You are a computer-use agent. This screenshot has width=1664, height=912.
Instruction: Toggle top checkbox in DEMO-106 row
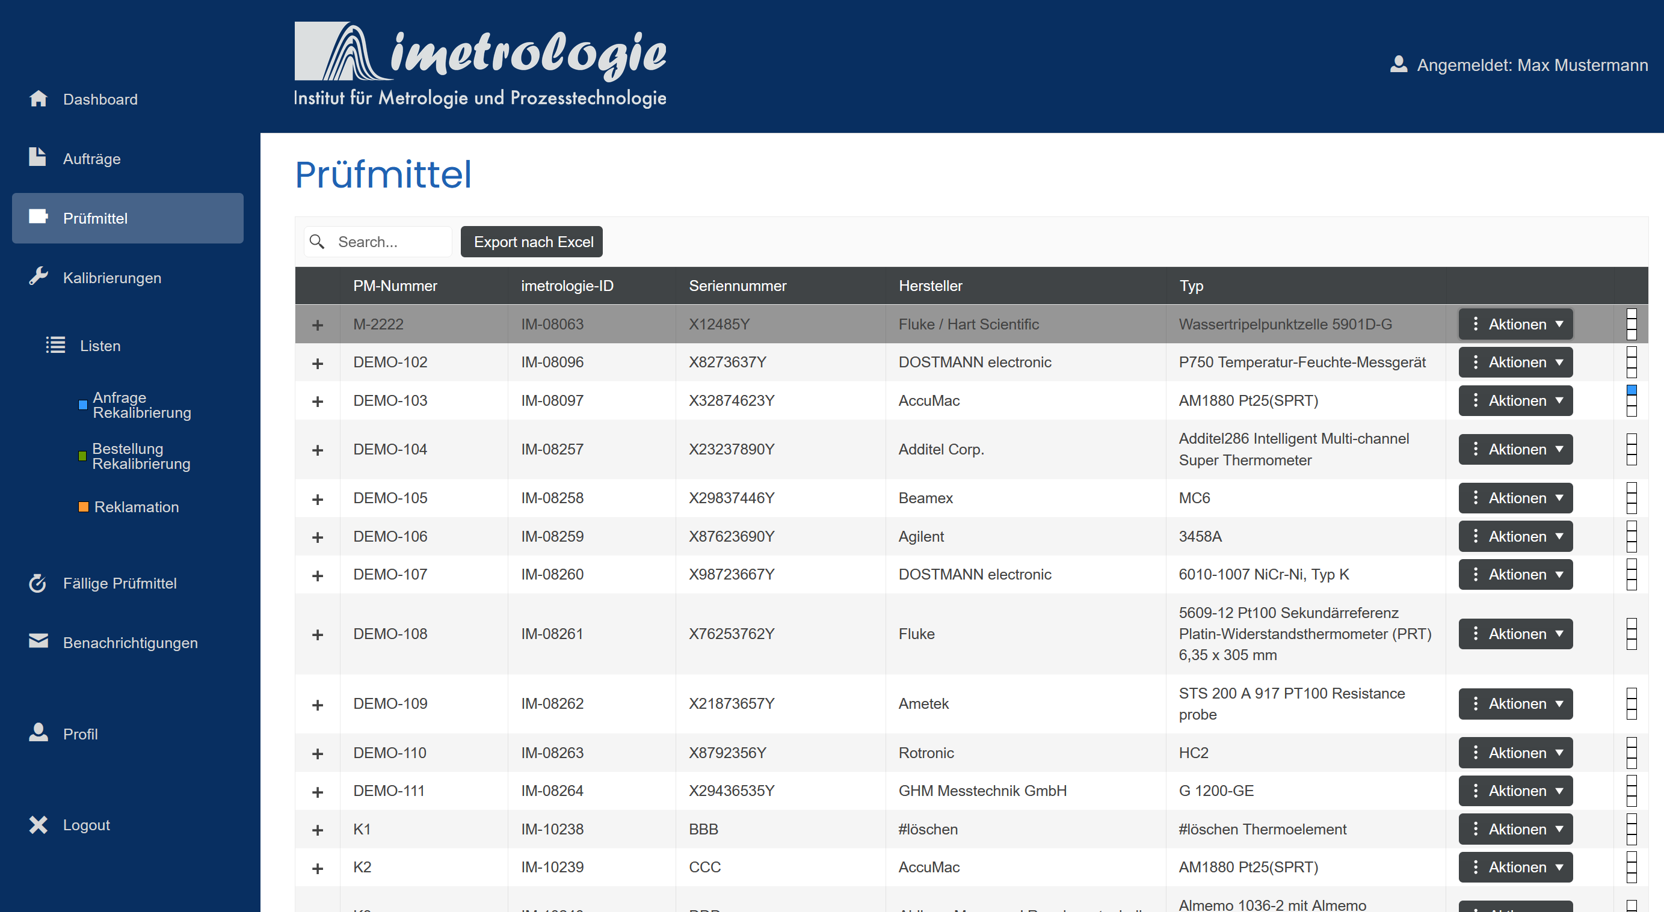pyautogui.click(x=1631, y=526)
